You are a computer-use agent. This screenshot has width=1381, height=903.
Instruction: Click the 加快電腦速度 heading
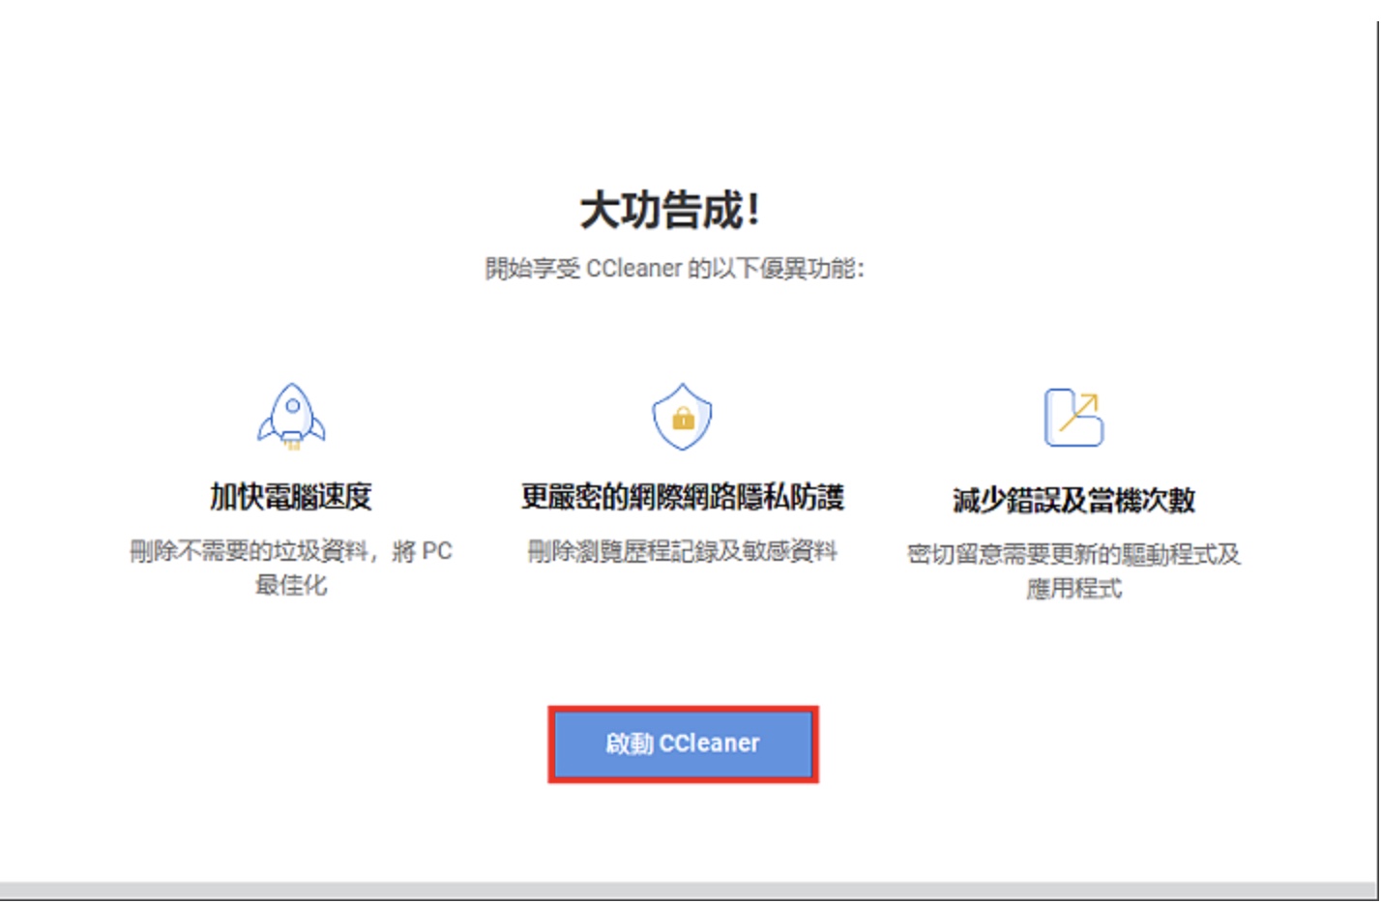coord(291,497)
